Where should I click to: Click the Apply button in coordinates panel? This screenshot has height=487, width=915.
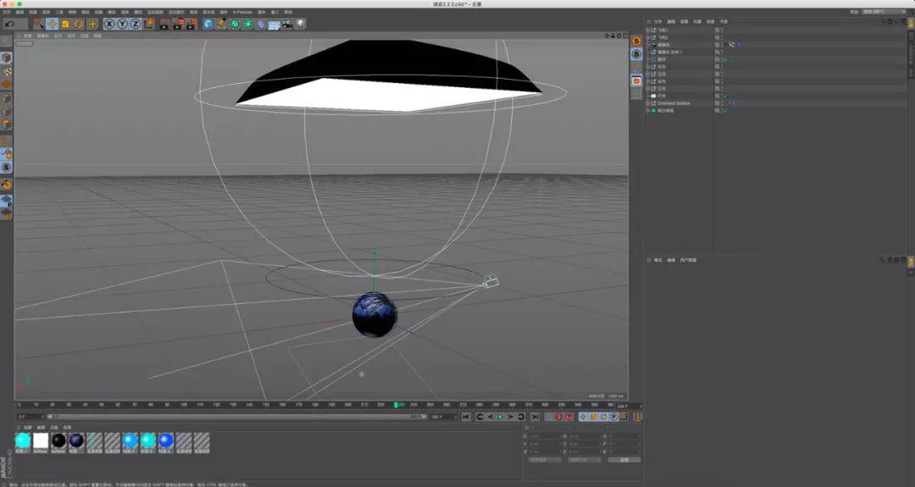(624, 460)
